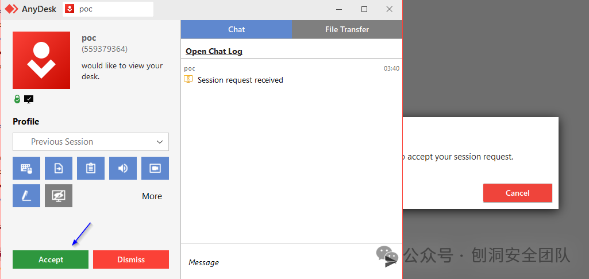Screen dimensions: 589x279
Task: Click the poc user avatar image
Action: [x=41, y=60]
